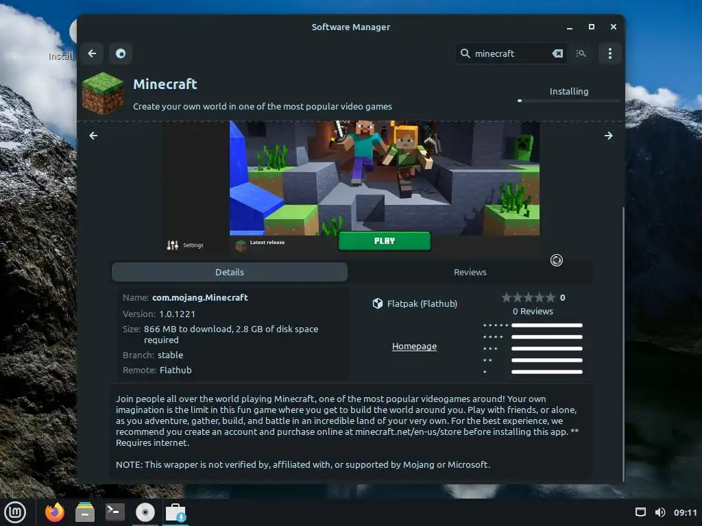
Task: Click the panel clock showing 09:11
Action: click(x=686, y=512)
